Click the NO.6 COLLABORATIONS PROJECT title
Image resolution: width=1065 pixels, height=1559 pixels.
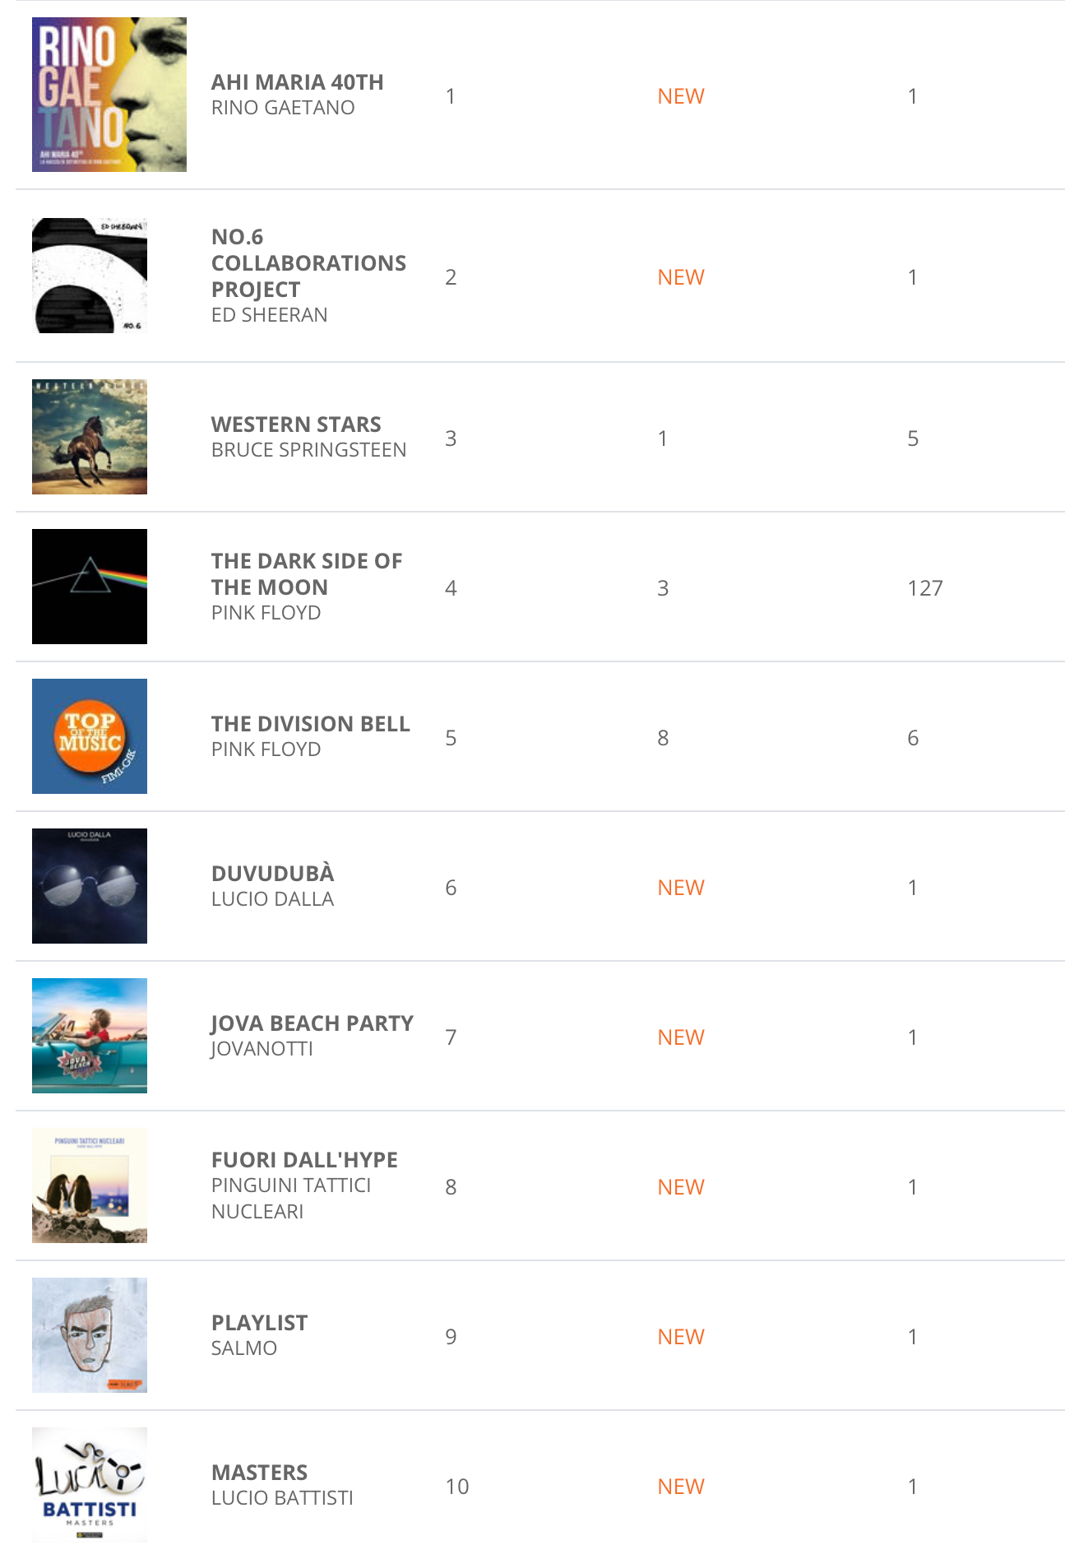tap(308, 263)
